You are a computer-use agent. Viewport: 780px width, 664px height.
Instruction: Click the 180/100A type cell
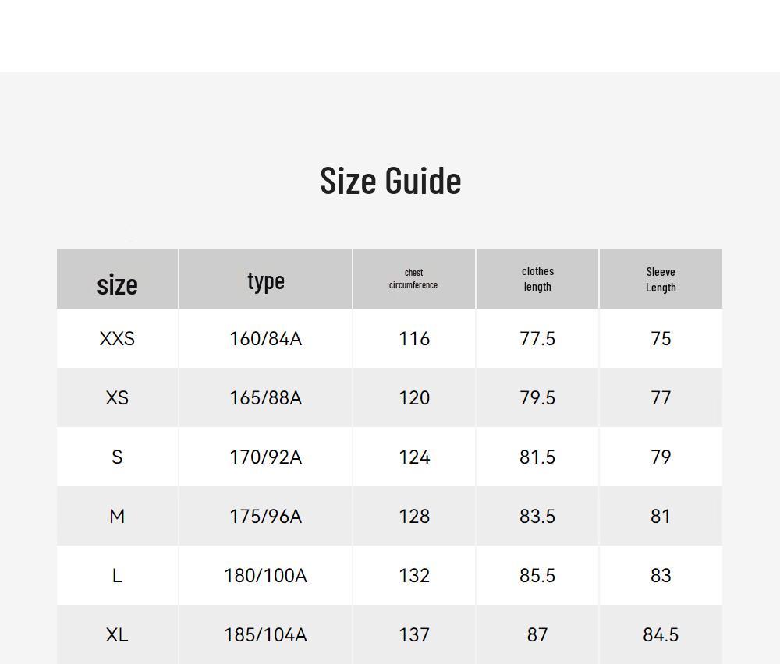click(x=266, y=575)
